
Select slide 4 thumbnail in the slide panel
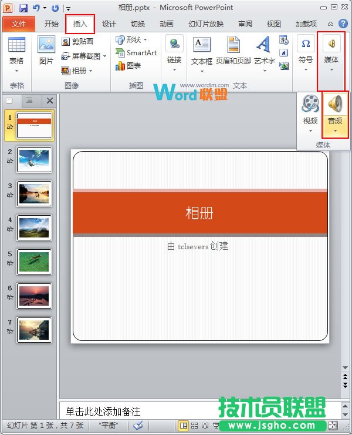pyautogui.click(x=34, y=227)
